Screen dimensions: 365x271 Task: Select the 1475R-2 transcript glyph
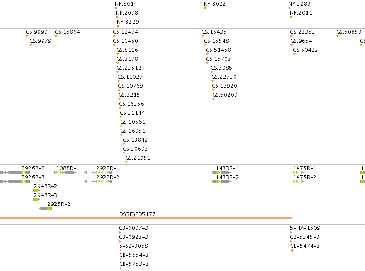point(299,182)
